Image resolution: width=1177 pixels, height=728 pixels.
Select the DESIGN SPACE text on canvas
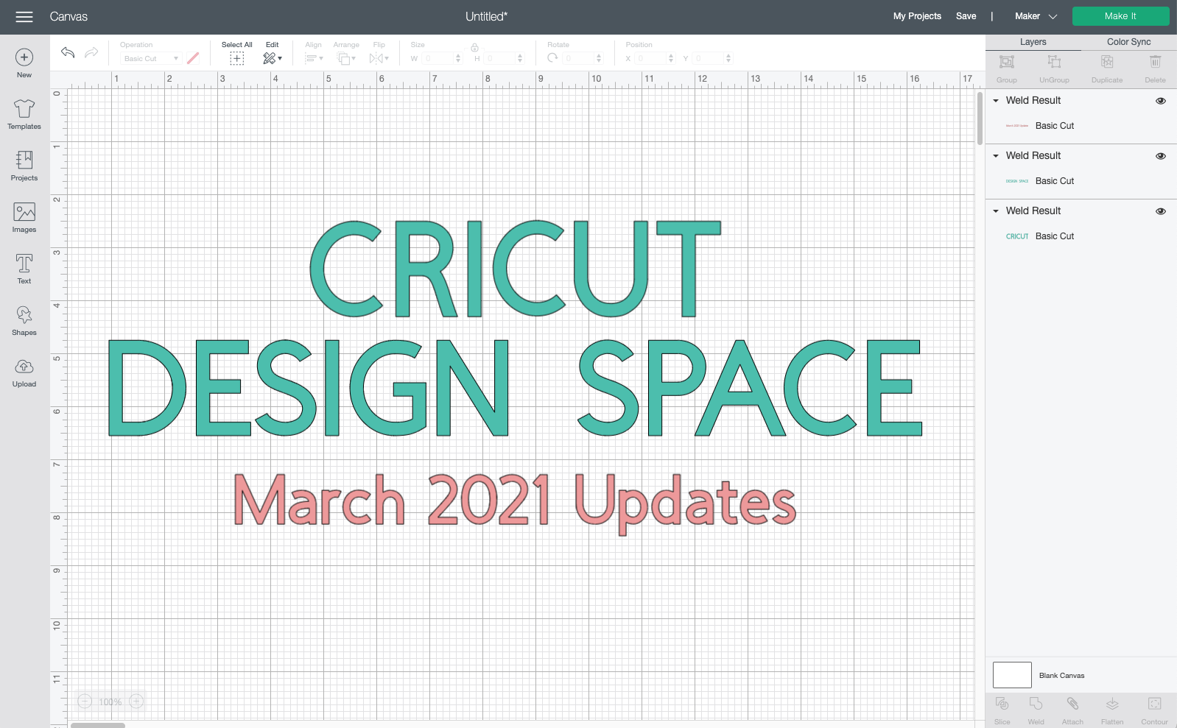tap(515, 388)
